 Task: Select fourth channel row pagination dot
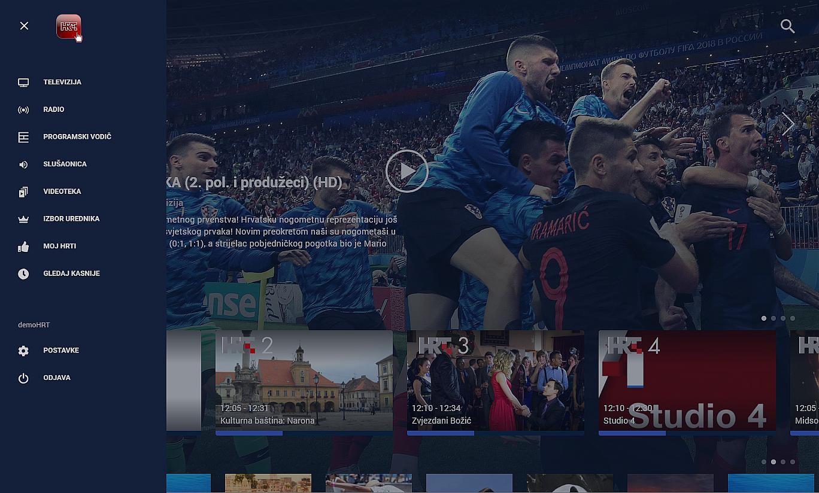click(793, 462)
